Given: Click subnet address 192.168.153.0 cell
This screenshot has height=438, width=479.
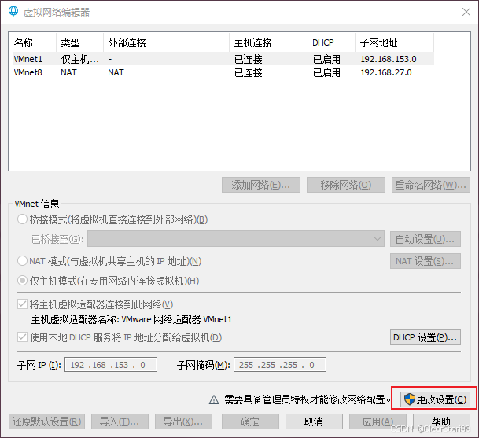Looking at the screenshot, I should click(389, 59).
